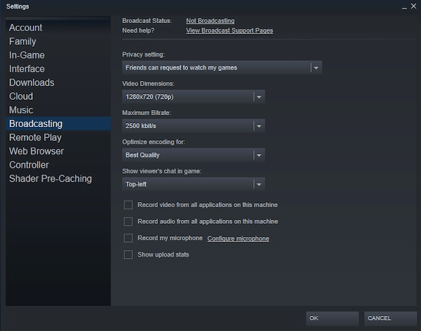The width and height of the screenshot is (421, 331).
Task: Open the Privacy setting dropdown
Action: click(222, 67)
